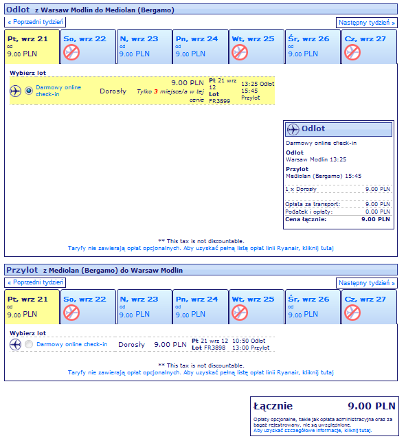
Task: Open Darmowy online check-in link in Odlot row
Action: click(58, 91)
